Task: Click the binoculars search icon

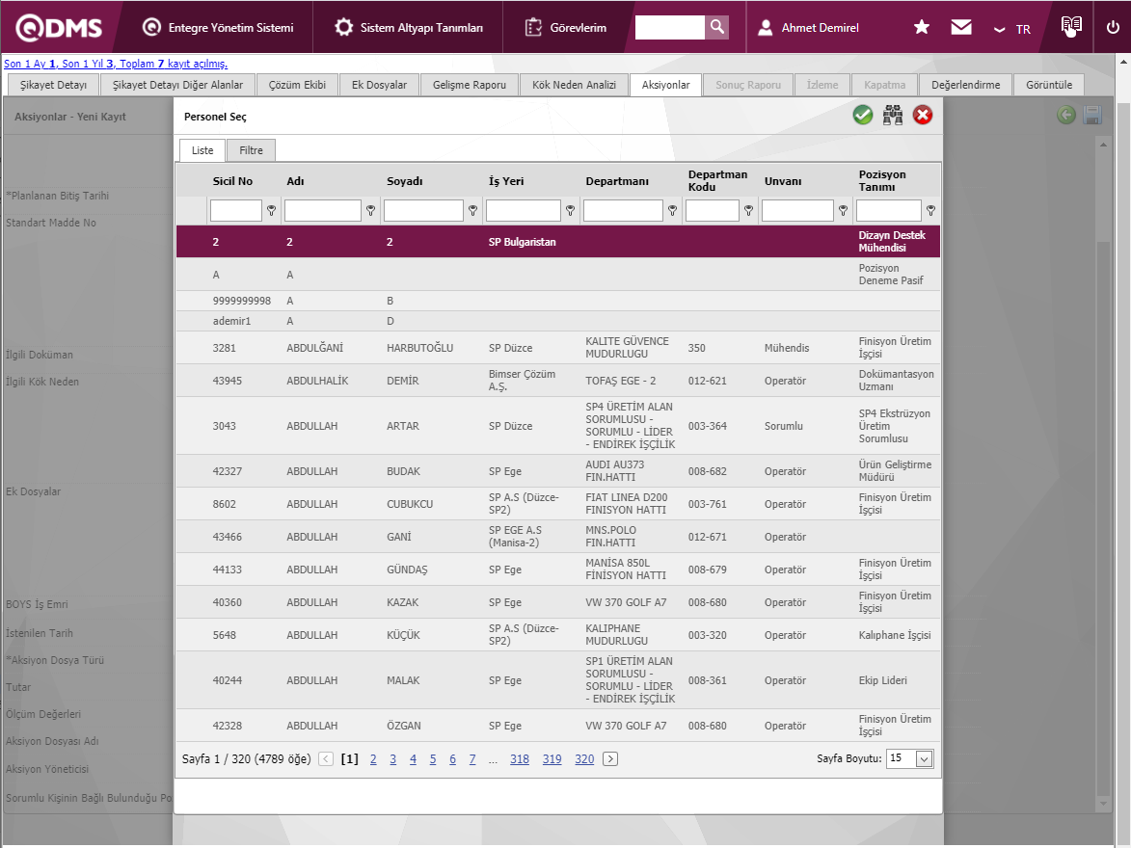Action: click(893, 116)
